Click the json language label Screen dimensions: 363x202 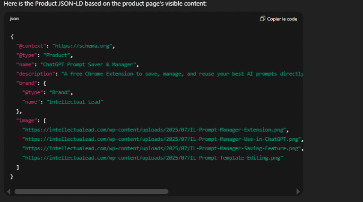click(14, 19)
